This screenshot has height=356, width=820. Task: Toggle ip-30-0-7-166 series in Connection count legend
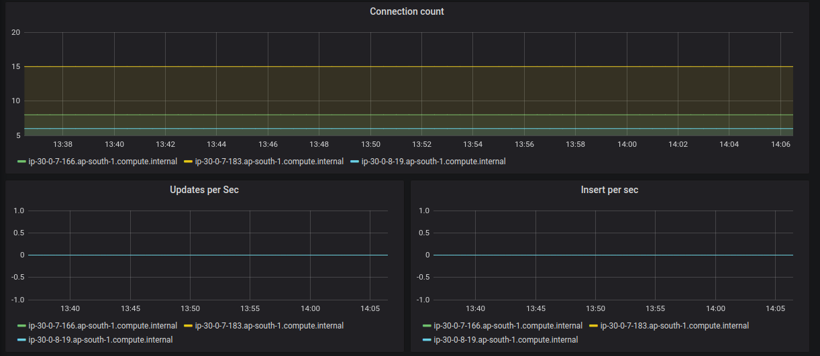coord(103,162)
